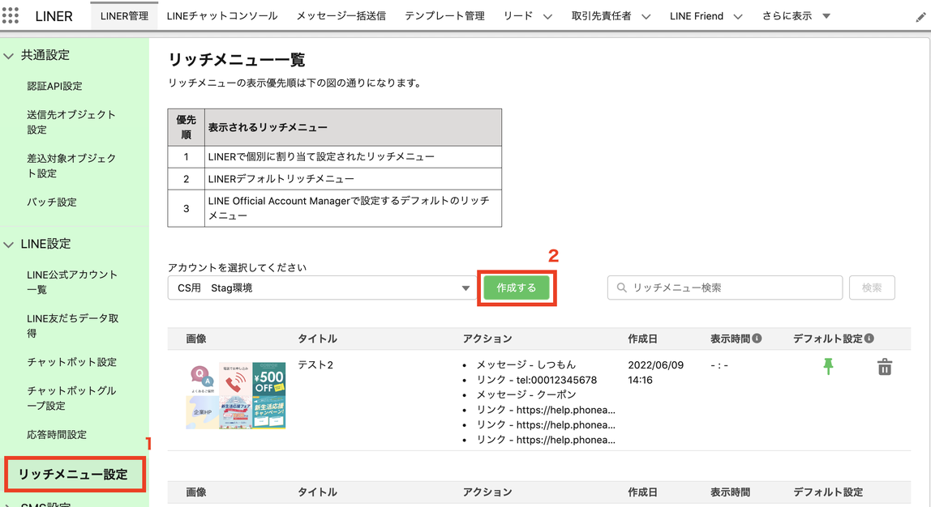931x507 pixels.
Task: Open チャットボットグループ設定 in sidebar
Action: coord(71,398)
